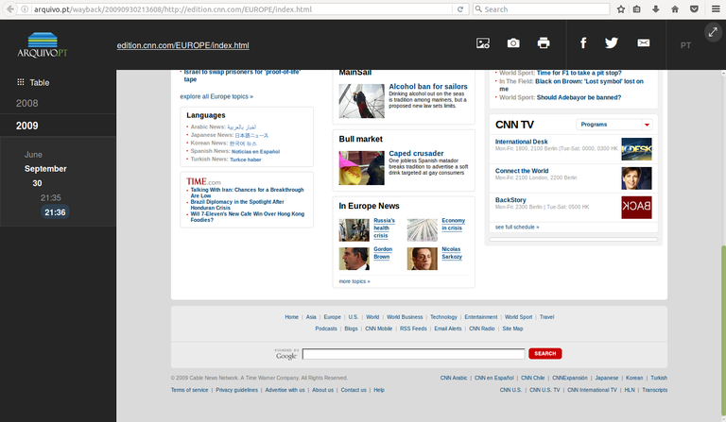Screen dimensions: 726x422
Task: Click the BackStory red thumbnail
Action: point(636,207)
